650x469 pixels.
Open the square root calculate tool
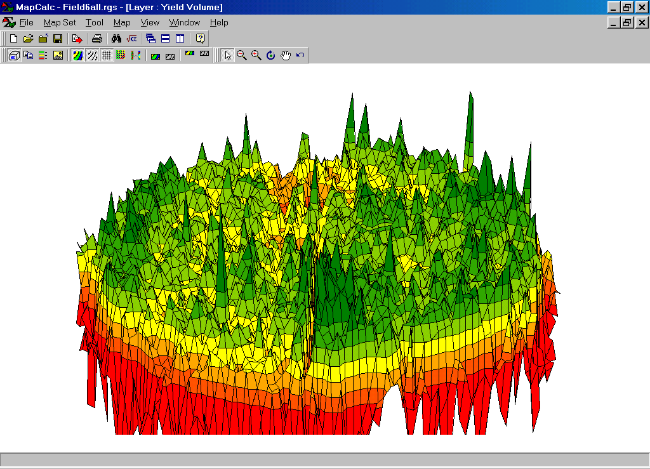click(131, 39)
